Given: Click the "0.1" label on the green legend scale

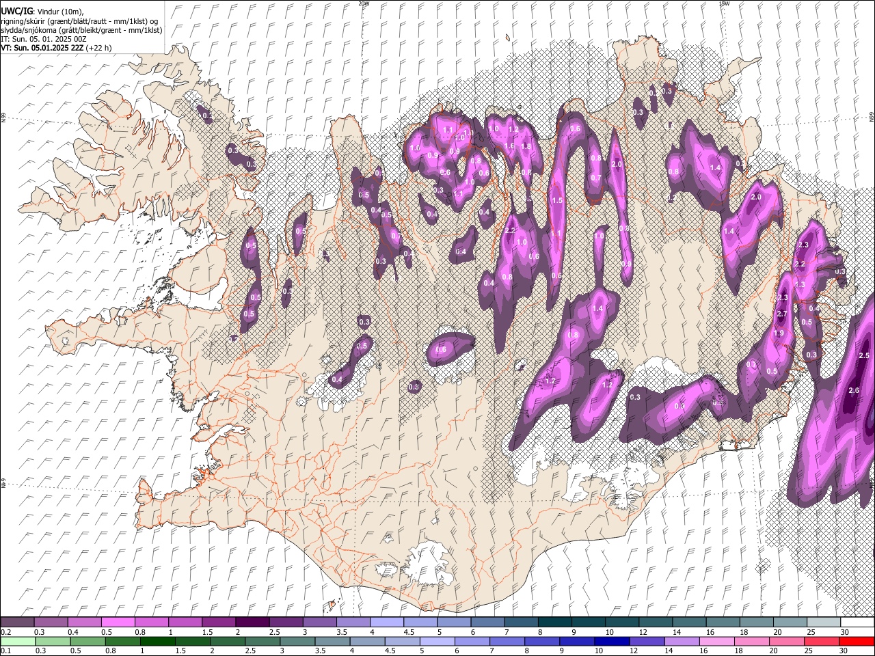Looking at the screenshot, I should 6,651.
